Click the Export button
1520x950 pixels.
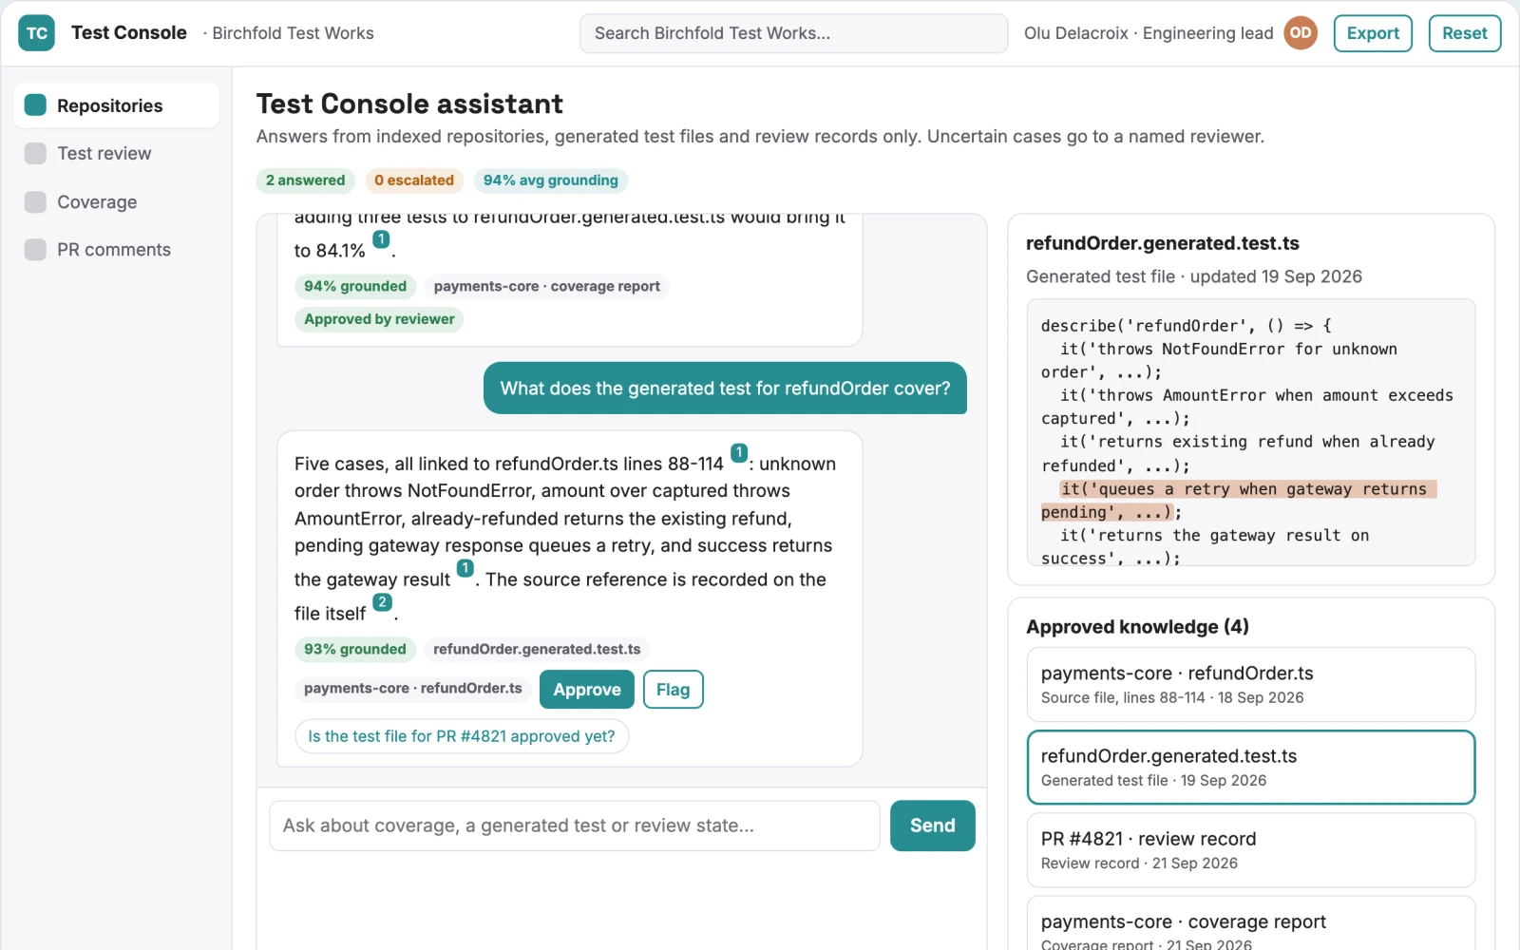[x=1373, y=33]
